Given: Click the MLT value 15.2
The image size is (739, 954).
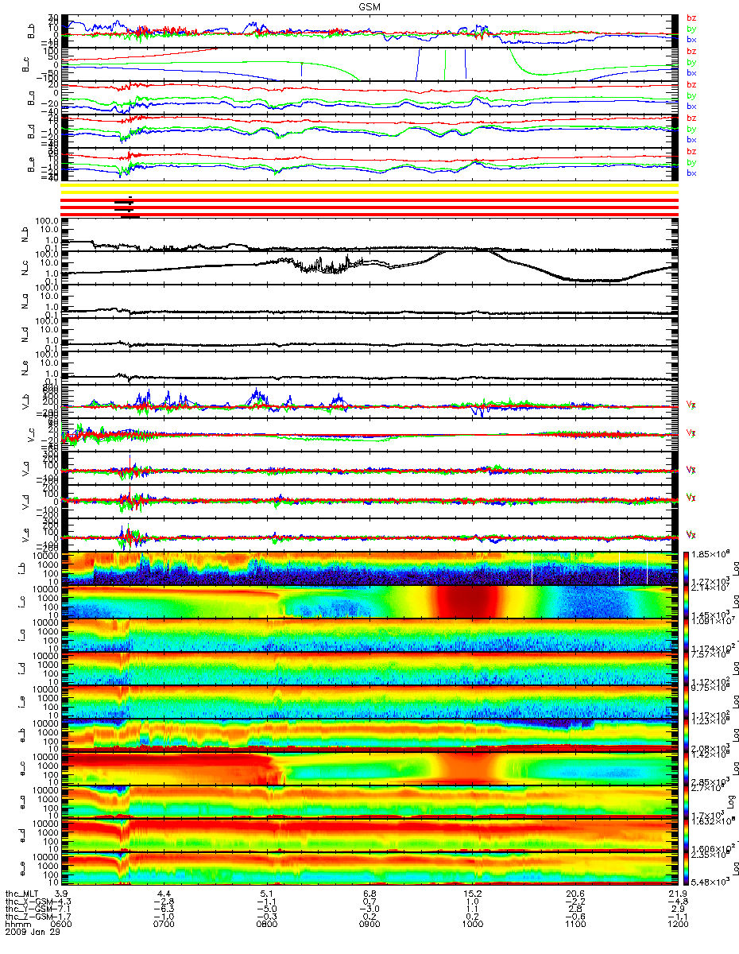Looking at the screenshot, I should point(472,895).
